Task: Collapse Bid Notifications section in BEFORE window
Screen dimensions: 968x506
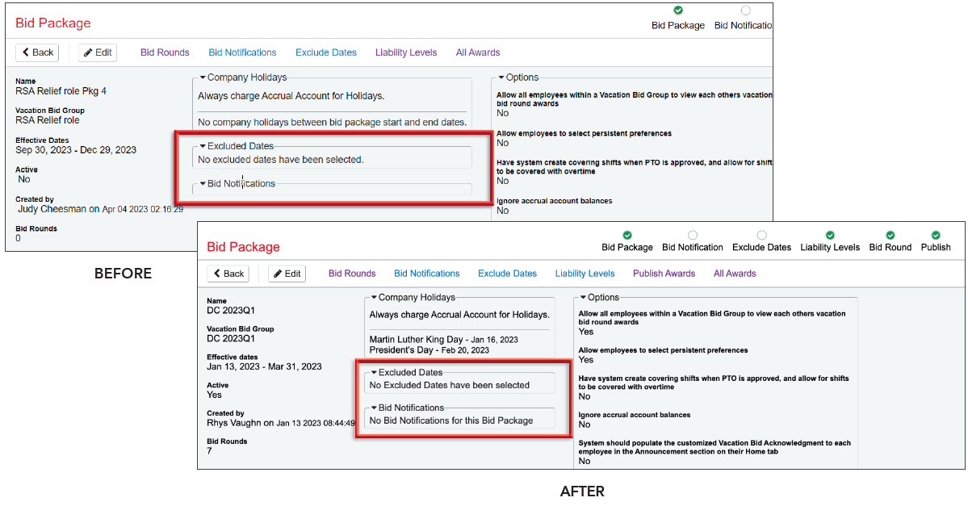Action: point(203,184)
